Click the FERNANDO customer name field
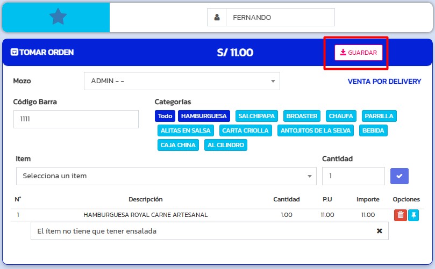Image resolution: width=435 pixels, height=269 pixels. tap(280, 17)
